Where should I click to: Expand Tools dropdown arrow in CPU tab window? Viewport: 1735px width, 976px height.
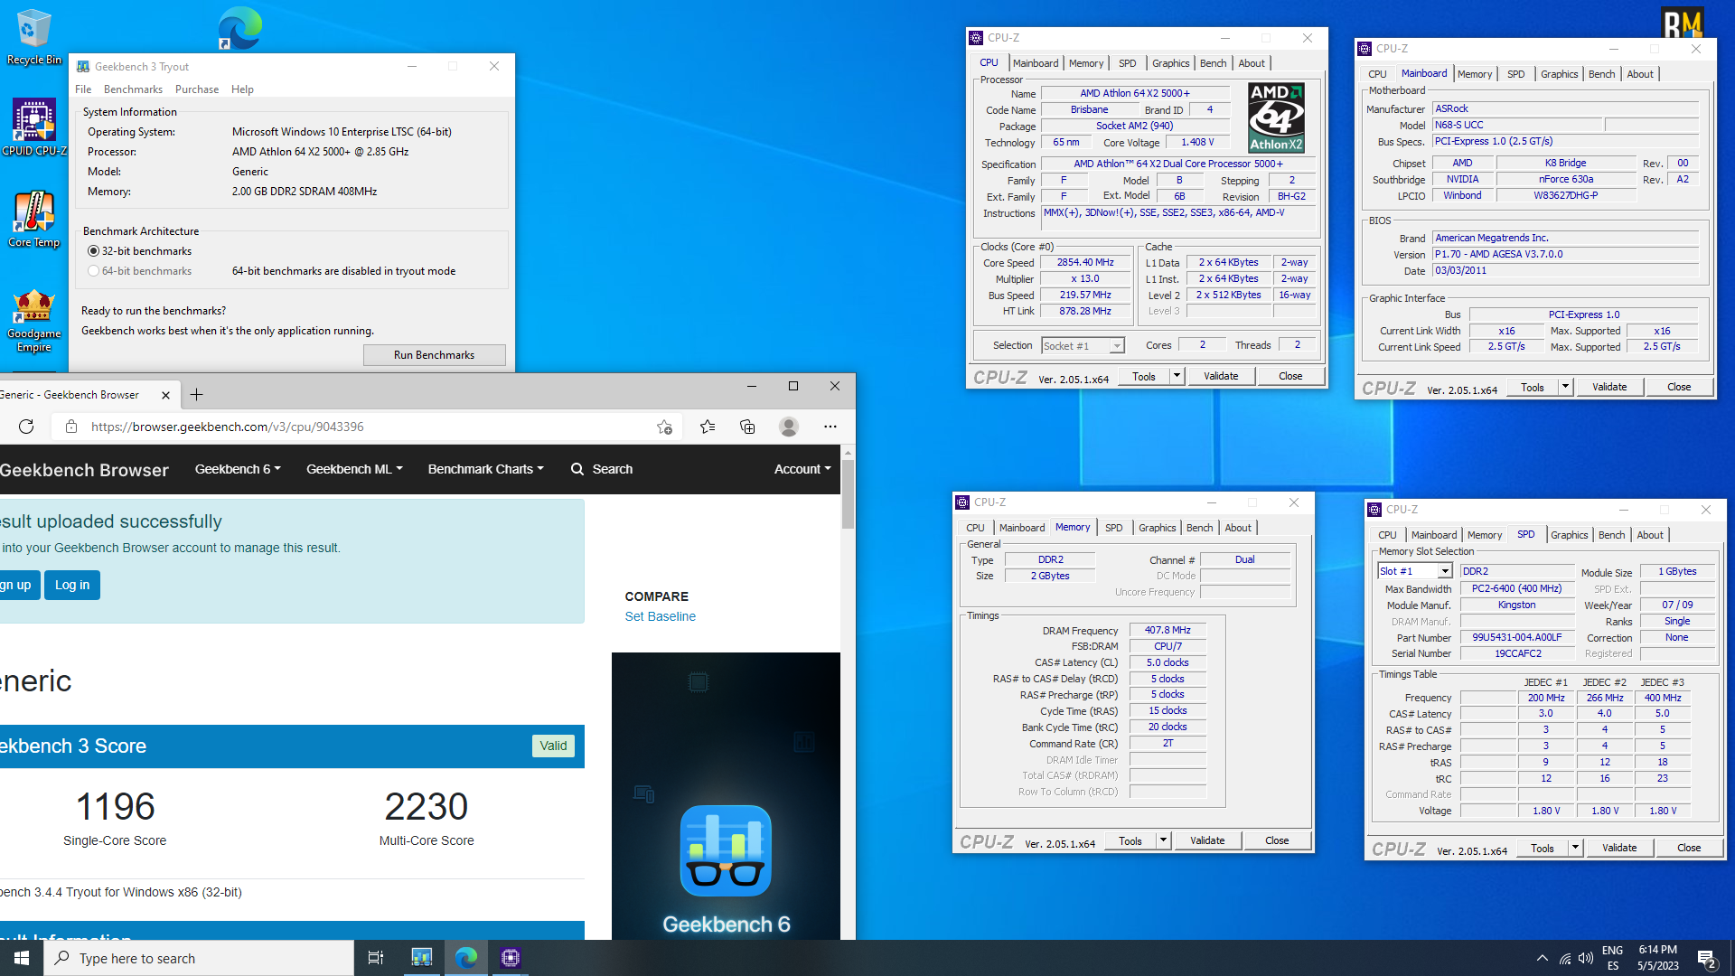[x=1177, y=376]
